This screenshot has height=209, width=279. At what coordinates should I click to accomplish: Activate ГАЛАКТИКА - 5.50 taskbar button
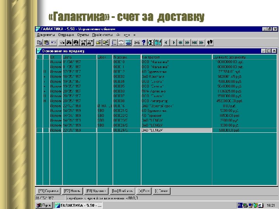tap(78, 206)
